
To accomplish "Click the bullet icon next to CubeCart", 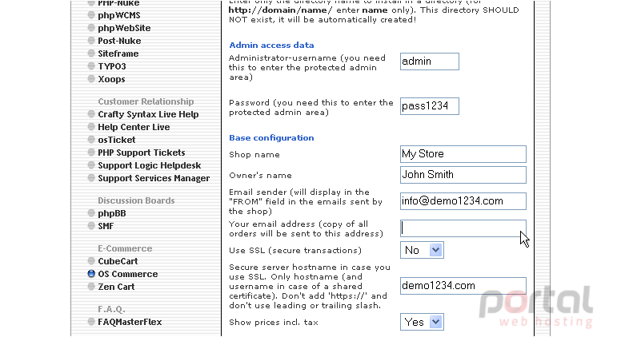I will [x=91, y=261].
